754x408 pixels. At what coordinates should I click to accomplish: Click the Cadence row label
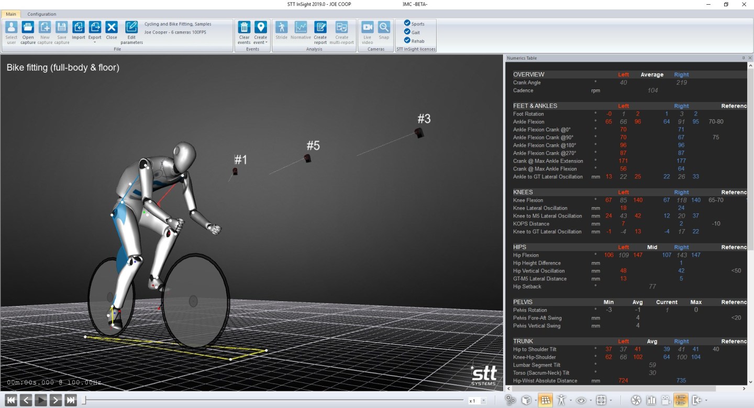pyautogui.click(x=523, y=90)
